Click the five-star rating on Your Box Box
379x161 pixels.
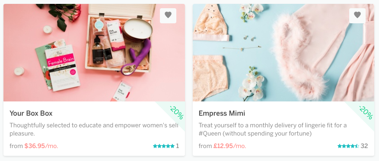[164, 146]
